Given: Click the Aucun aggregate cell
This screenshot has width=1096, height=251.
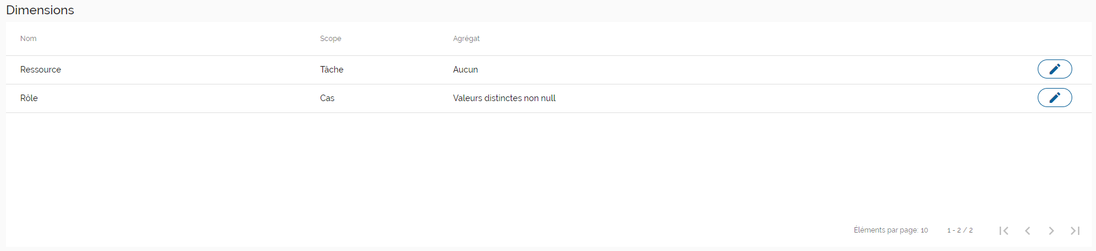Looking at the screenshot, I should 466,70.
